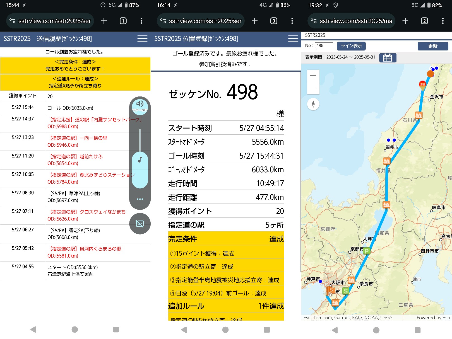Tap recents navigation in third phone
Image resolution: width=452 pixels, height=339 pixels.
pos(418,330)
